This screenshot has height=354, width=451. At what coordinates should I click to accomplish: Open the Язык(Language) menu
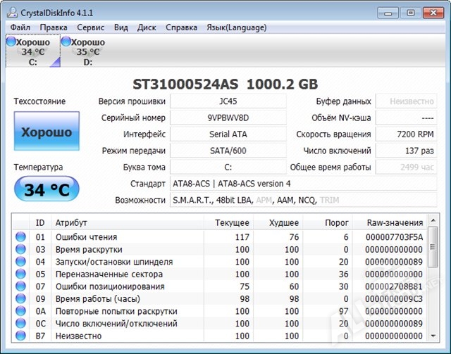click(x=235, y=27)
